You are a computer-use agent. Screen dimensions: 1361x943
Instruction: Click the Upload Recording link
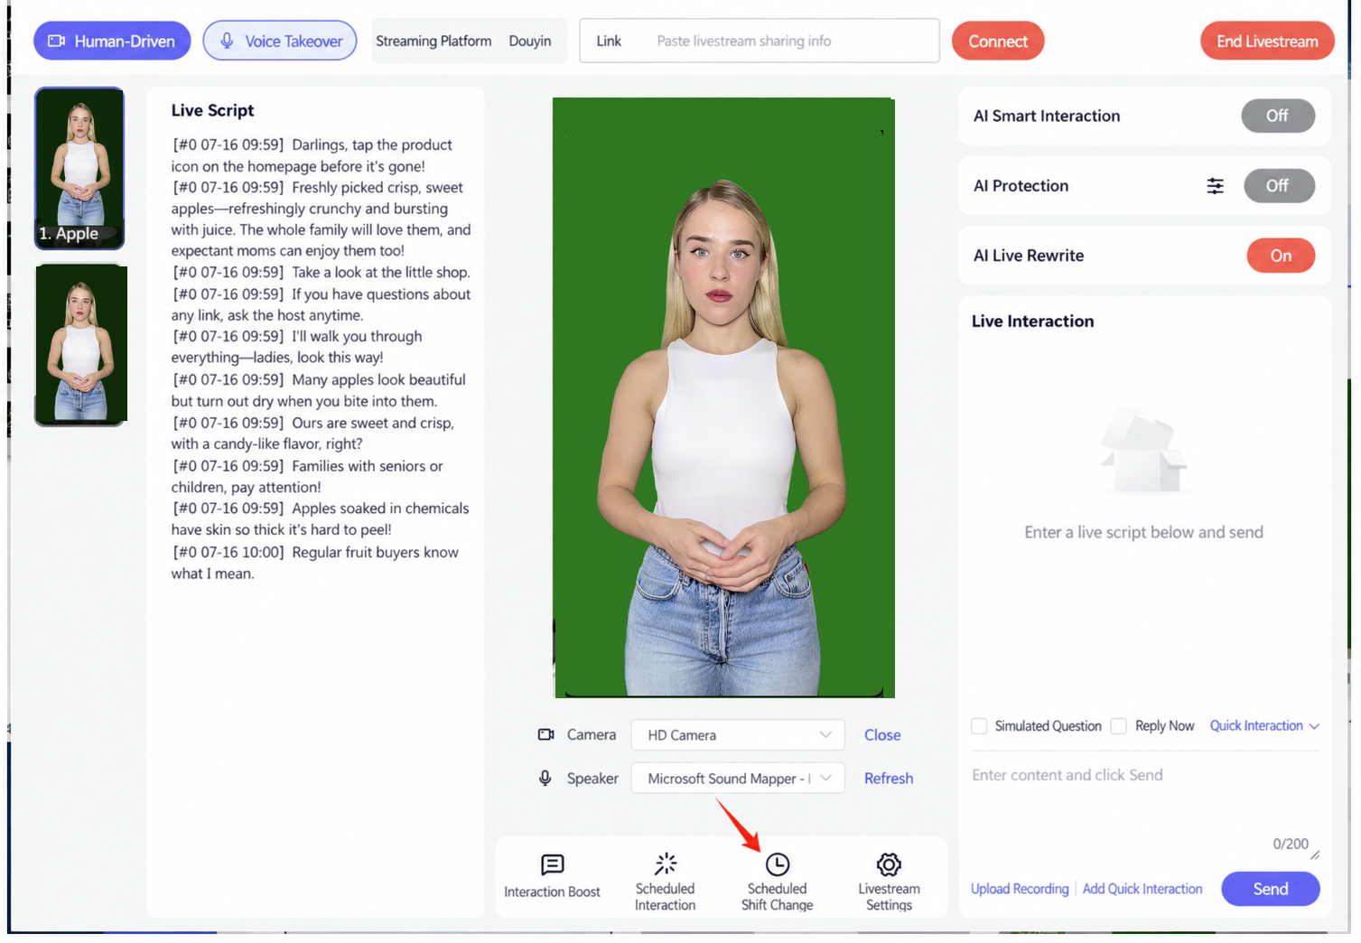click(x=1020, y=889)
